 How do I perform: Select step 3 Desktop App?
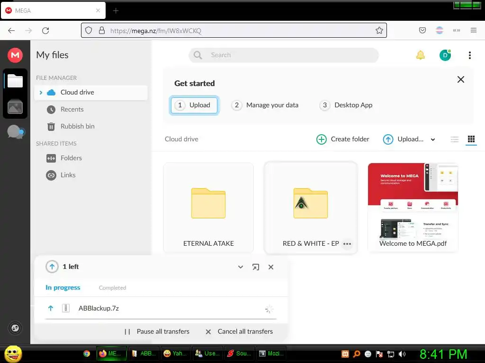pos(346,105)
